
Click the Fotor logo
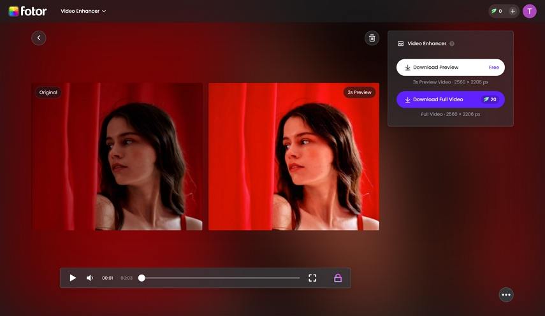[x=27, y=11]
